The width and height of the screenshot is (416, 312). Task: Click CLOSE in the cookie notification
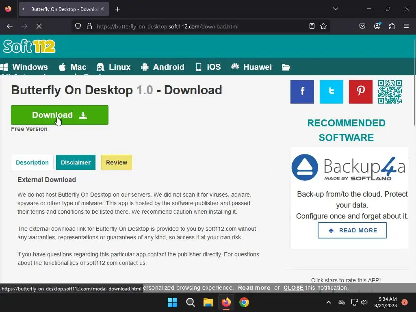click(293, 288)
